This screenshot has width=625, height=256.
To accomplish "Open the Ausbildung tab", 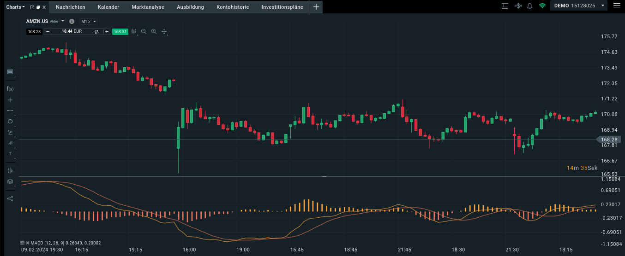I will click(190, 7).
